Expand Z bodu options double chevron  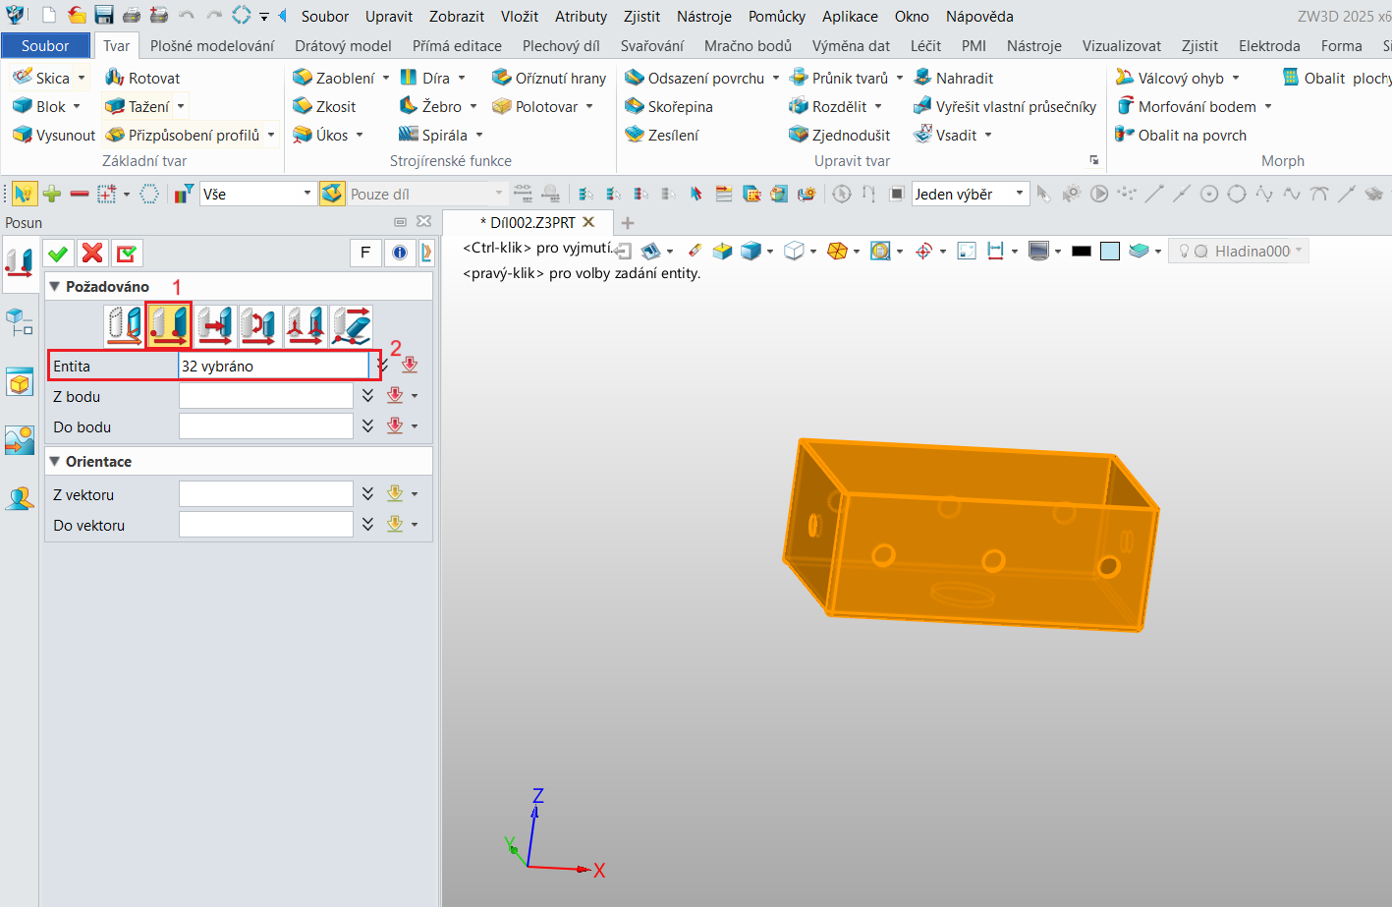click(367, 396)
